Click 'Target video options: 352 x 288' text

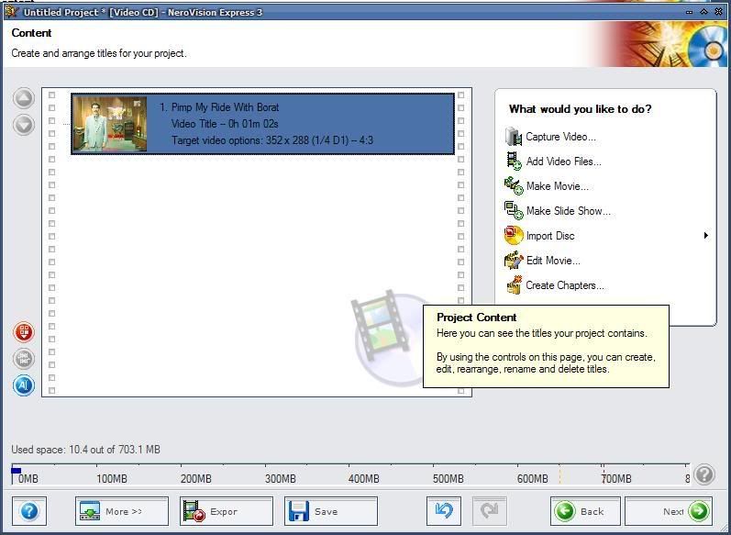[x=272, y=139]
